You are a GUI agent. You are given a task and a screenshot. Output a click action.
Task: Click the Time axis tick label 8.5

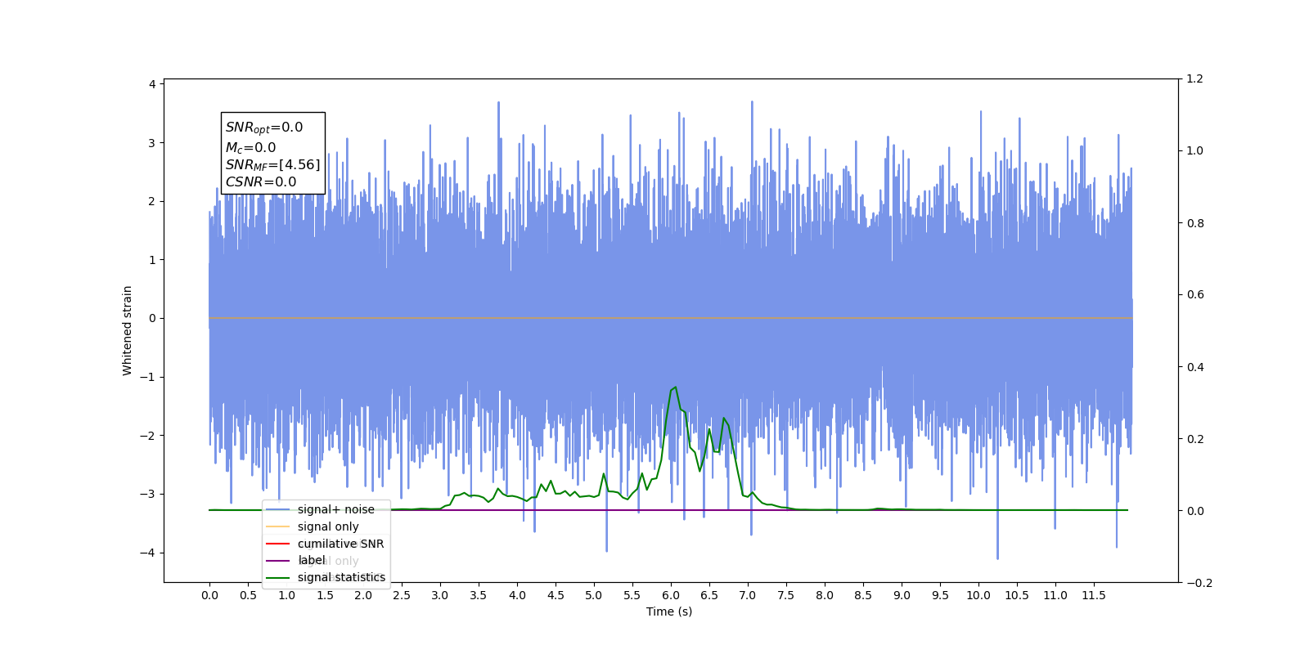(863, 595)
